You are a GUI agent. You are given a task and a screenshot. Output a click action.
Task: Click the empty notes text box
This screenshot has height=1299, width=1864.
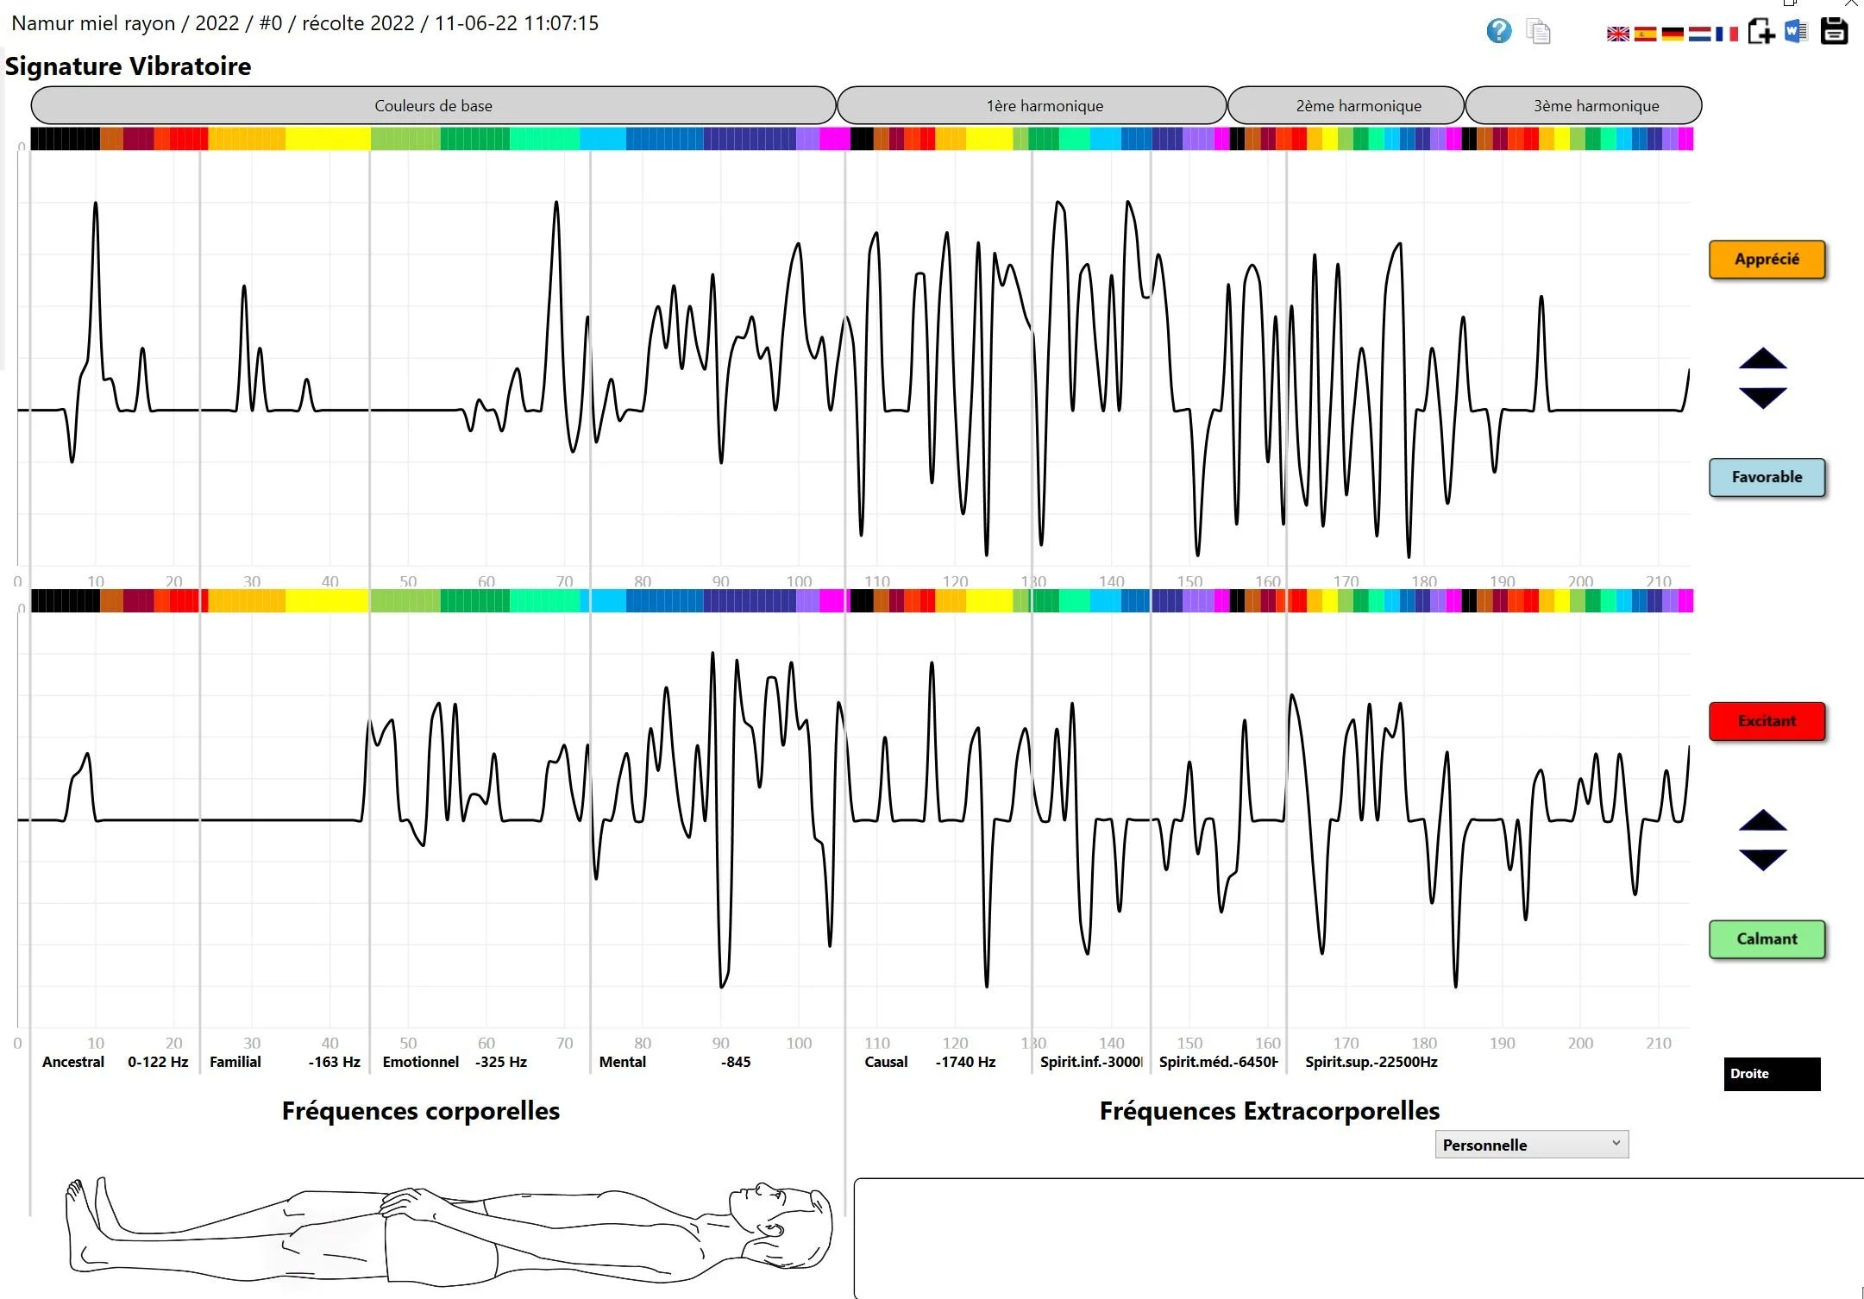point(1354,1238)
